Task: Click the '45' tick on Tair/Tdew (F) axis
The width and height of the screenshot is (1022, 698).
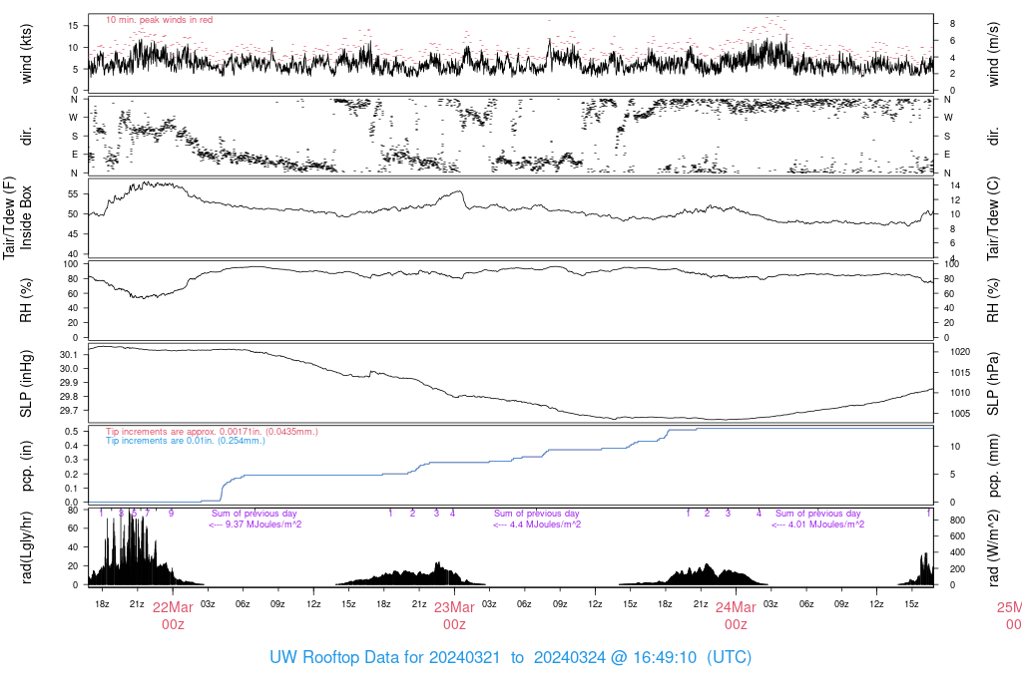Action: [72, 233]
